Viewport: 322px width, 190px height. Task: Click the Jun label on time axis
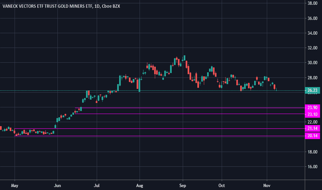coord(57,186)
